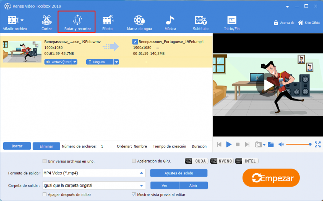Viewport: 323px width, 201px height.
Task: Click the Ver folder button
Action: click(165, 186)
